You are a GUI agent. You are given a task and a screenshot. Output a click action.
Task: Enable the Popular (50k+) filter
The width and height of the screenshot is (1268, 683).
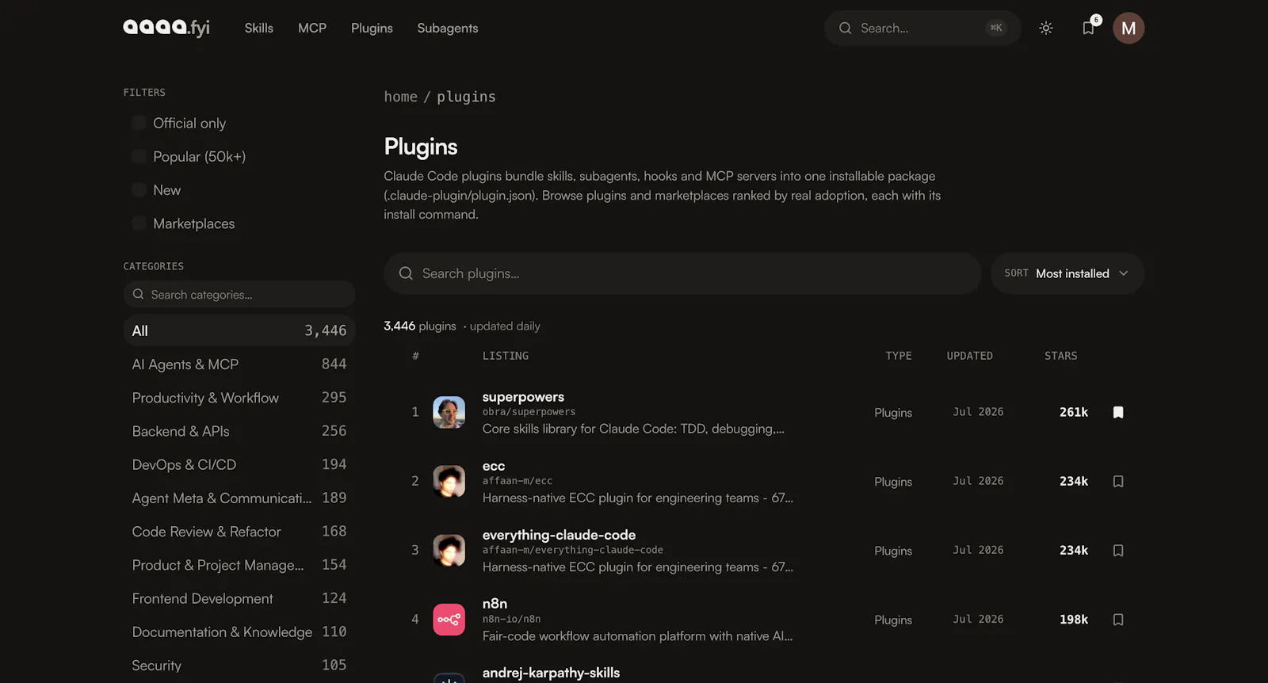(x=139, y=156)
